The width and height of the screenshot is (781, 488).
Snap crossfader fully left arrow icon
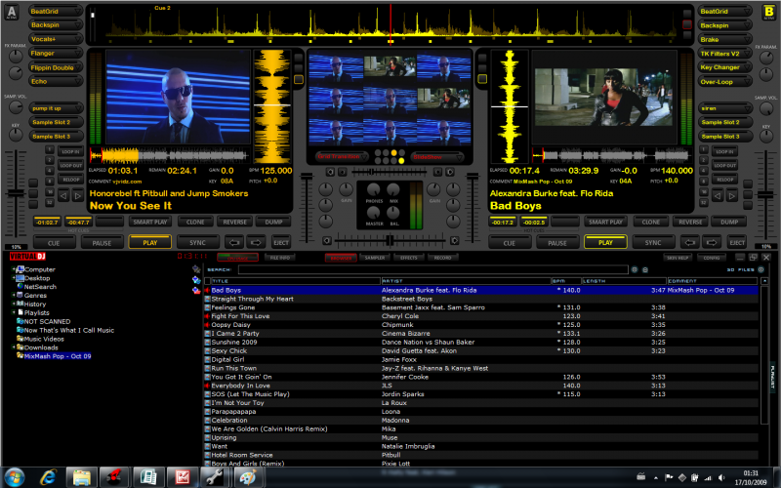(x=326, y=240)
